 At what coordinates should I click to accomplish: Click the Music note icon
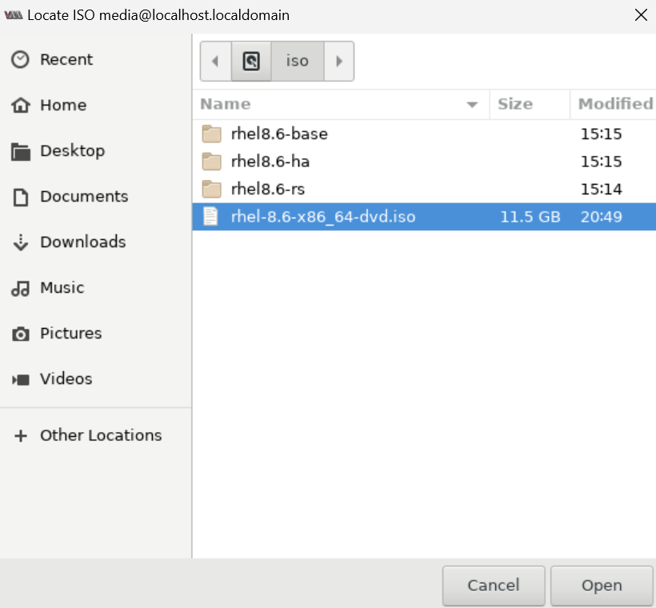click(x=21, y=288)
